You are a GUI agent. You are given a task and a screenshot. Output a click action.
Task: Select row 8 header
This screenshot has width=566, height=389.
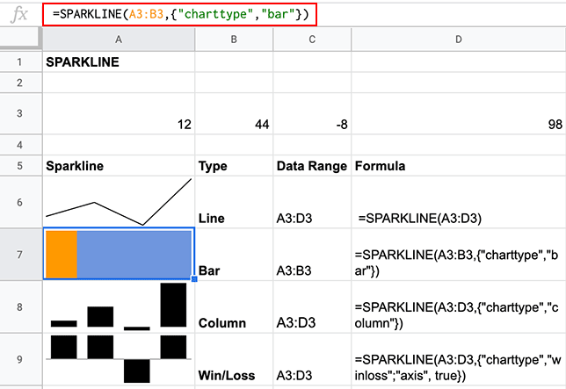[x=20, y=306]
